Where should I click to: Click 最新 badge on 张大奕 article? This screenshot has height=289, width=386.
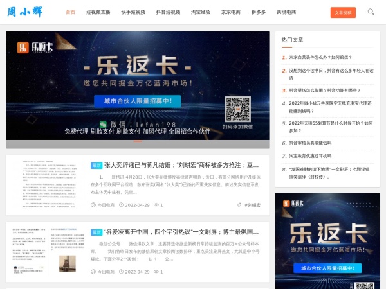[96, 166]
